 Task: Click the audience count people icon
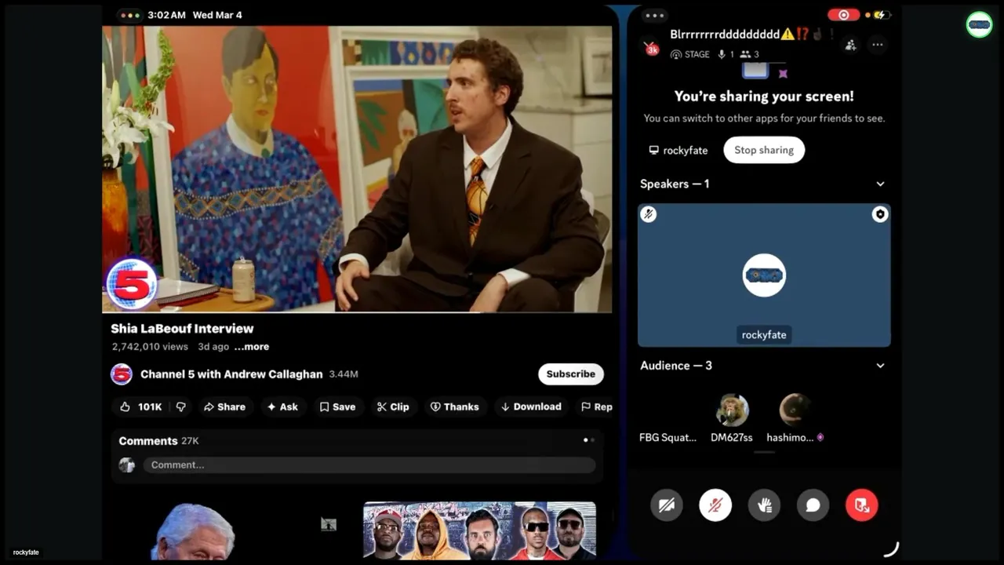[x=745, y=54]
